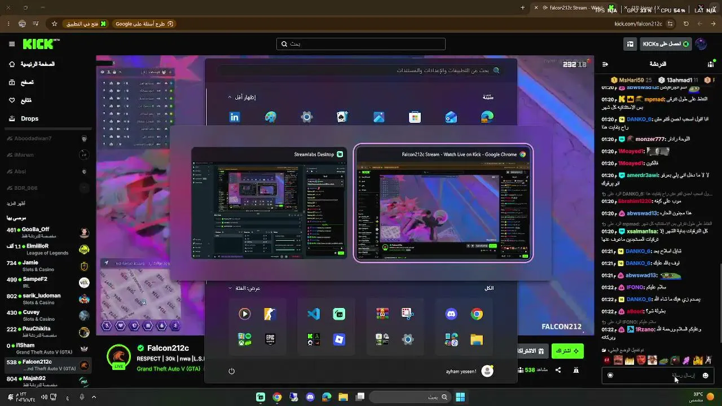Launch Roblox from the Start menu
Screen dimensions: 722x406
(339, 339)
